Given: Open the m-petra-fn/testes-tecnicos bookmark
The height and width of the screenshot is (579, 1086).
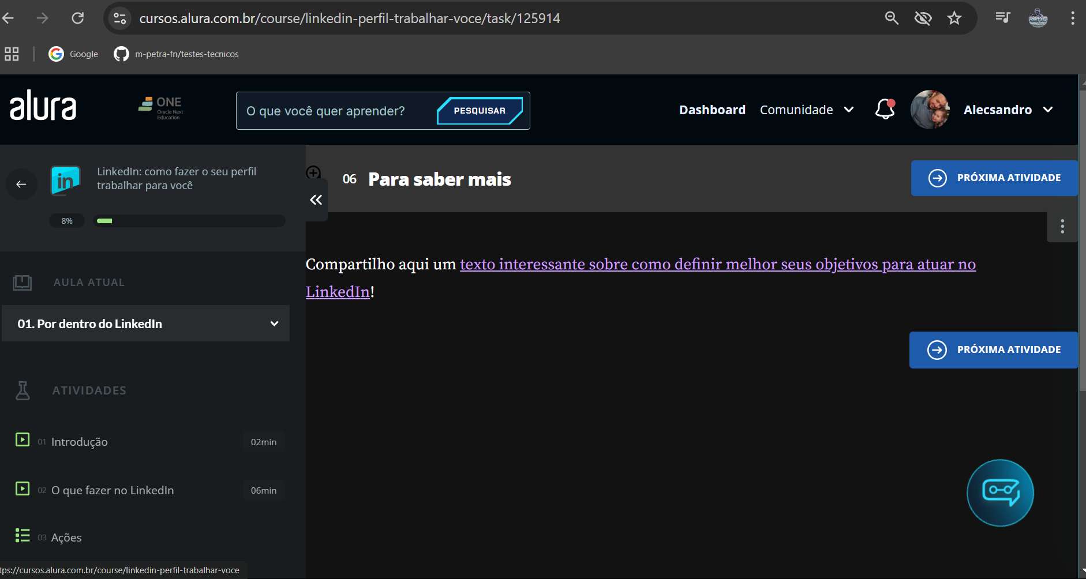Looking at the screenshot, I should tap(176, 54).
